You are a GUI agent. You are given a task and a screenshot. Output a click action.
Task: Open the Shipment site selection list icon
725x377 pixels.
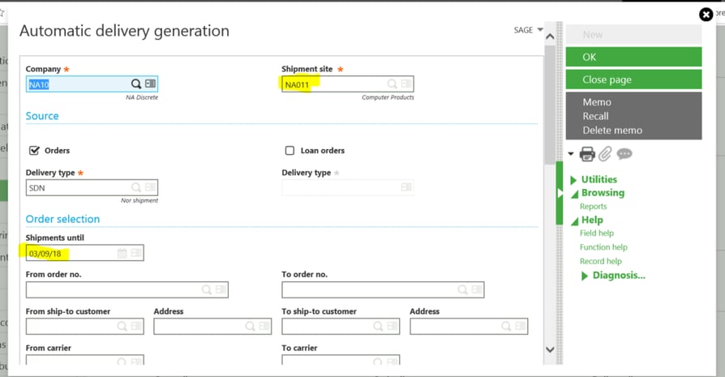coord(406,84)
